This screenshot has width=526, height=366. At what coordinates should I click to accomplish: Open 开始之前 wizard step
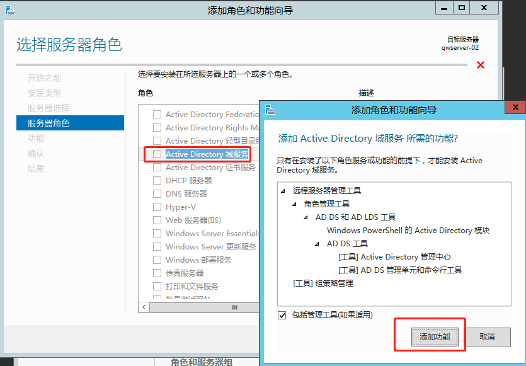point(44,78)
